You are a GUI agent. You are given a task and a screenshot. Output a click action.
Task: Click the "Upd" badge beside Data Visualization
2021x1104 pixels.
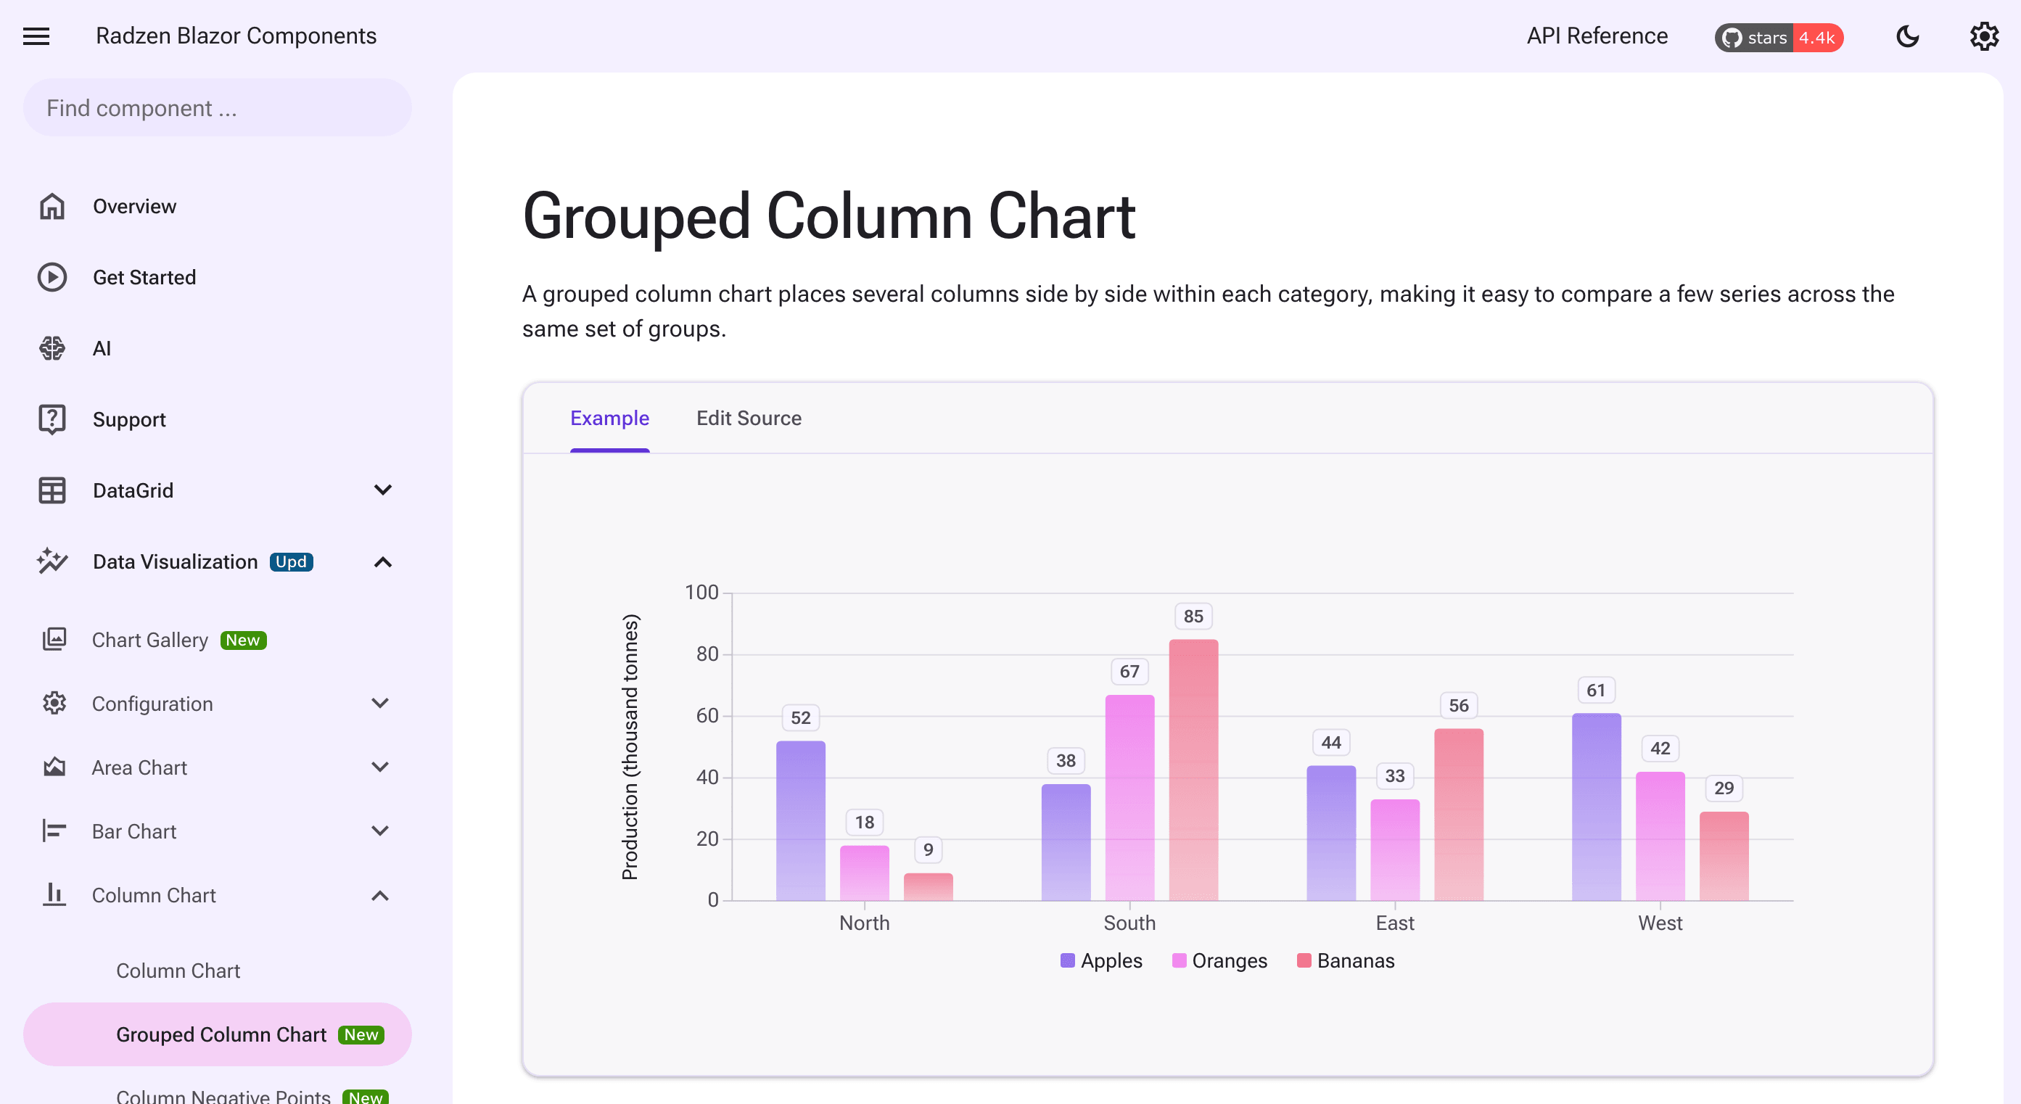[291, 562]
